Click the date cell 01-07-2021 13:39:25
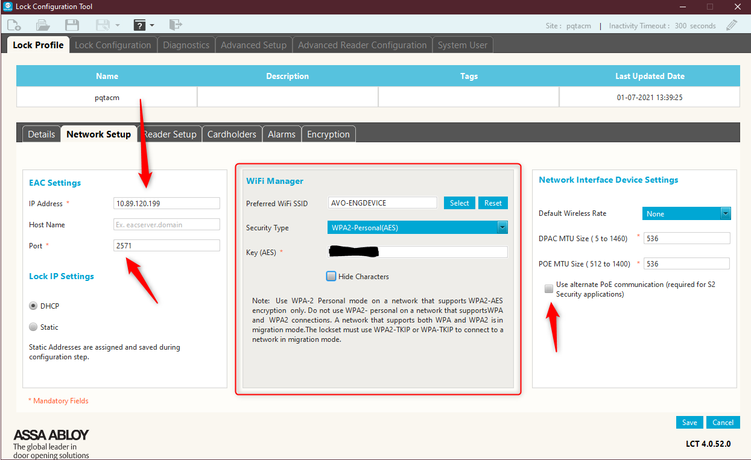Viewport: 751px width, 460px height. click(650, 97)
